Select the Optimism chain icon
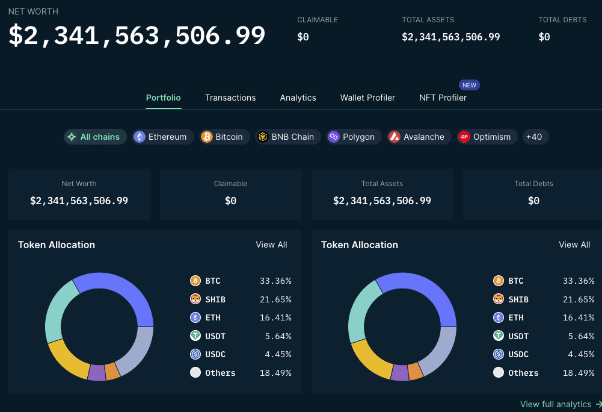 [x=464, y=137]
